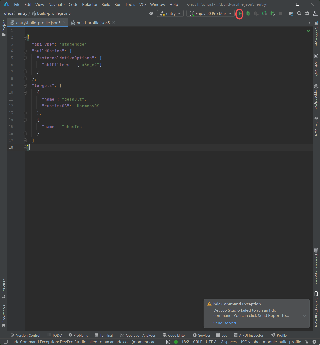Open the Project tool window
The height and width of the screenshot is (345, 320).
point(4,28)
